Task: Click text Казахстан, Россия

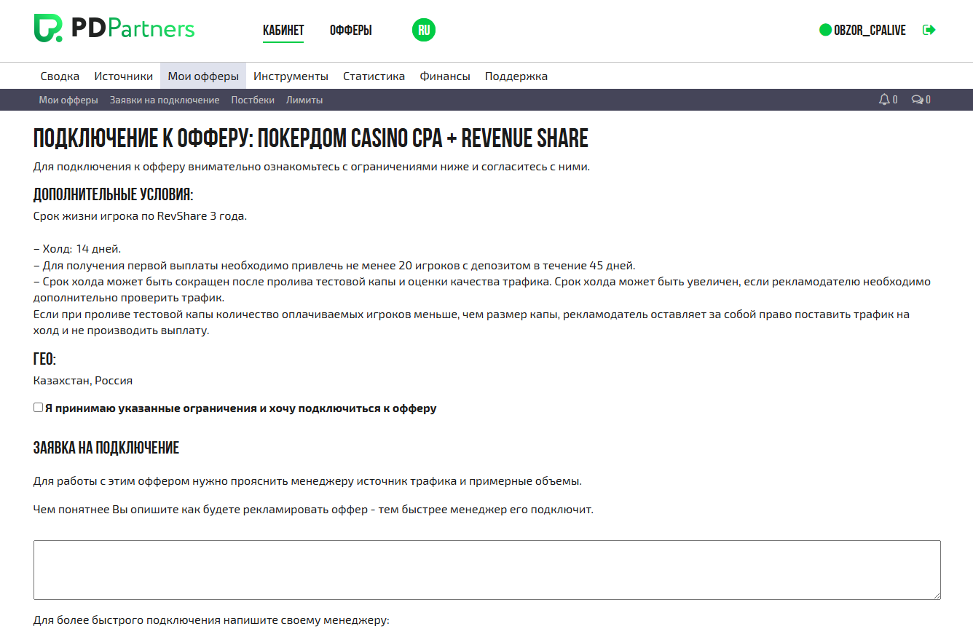Action: click(x=83, y=380)
